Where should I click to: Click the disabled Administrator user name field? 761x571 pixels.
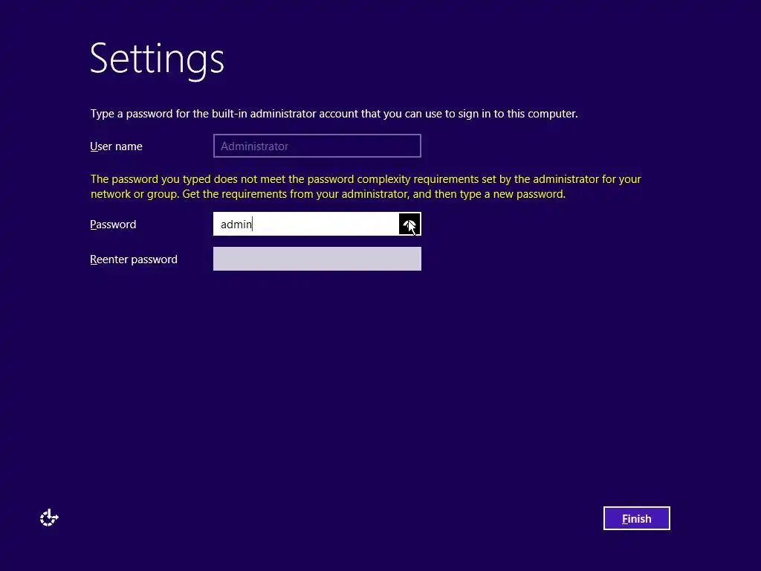[x=317, y=146]
